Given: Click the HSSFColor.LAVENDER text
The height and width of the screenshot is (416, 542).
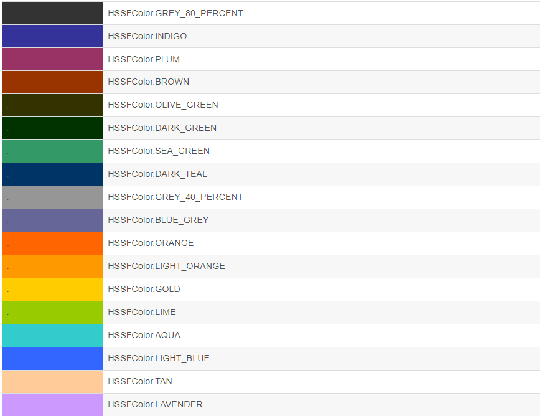Looking at the screenshot, I should (155, 404).
